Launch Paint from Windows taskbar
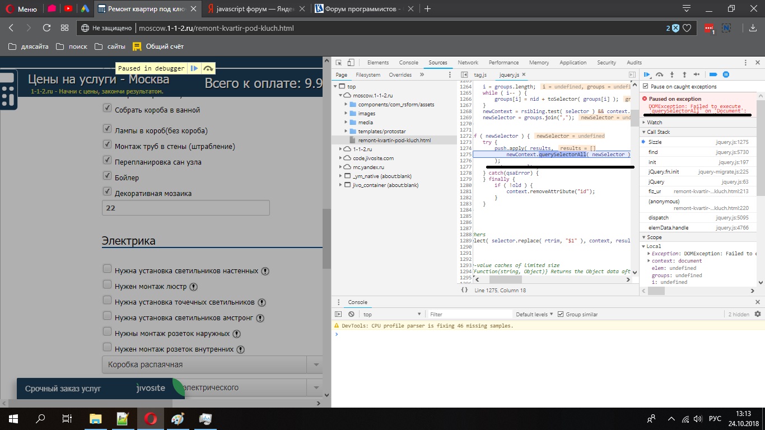The height and width of the screenshot is (430, 765). [177, 418]
